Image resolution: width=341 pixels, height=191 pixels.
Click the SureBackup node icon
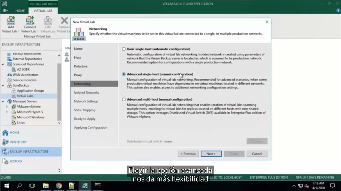click(x=9, y=85)
